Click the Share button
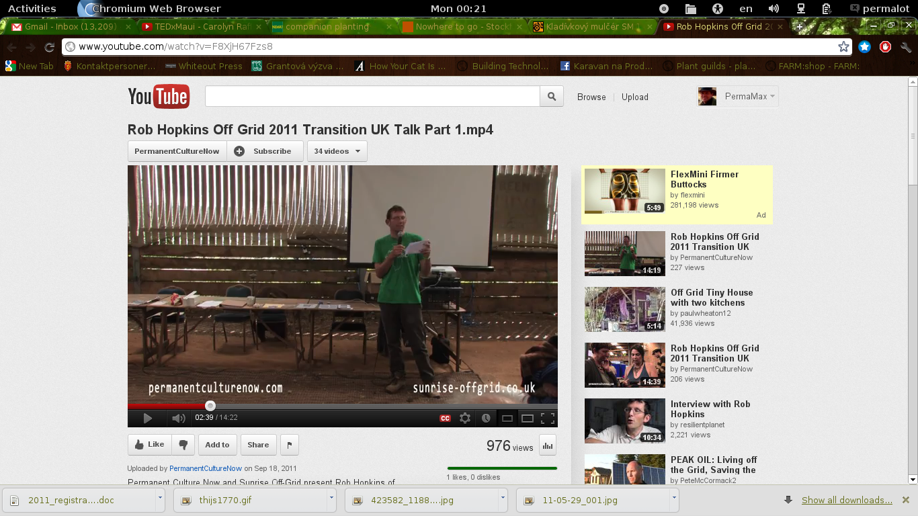Viewport: 918px width, 516px height. point(258,445)
